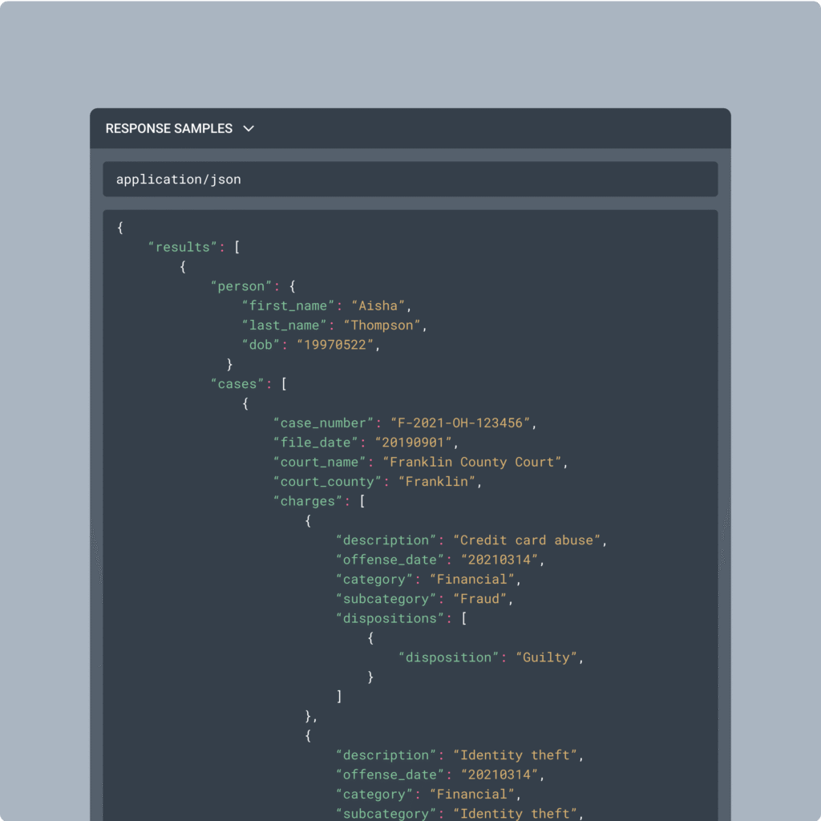Click the "charges" key

[308, 502]
